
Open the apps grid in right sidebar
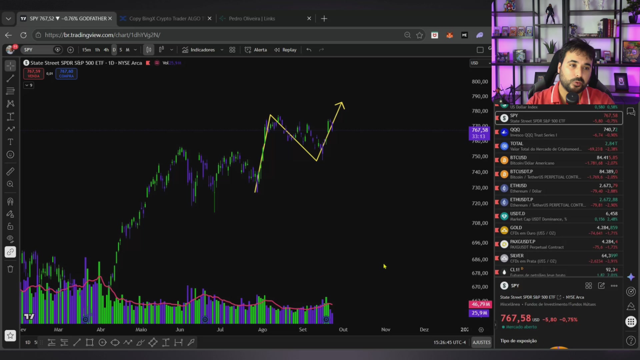tap(631, 322)
